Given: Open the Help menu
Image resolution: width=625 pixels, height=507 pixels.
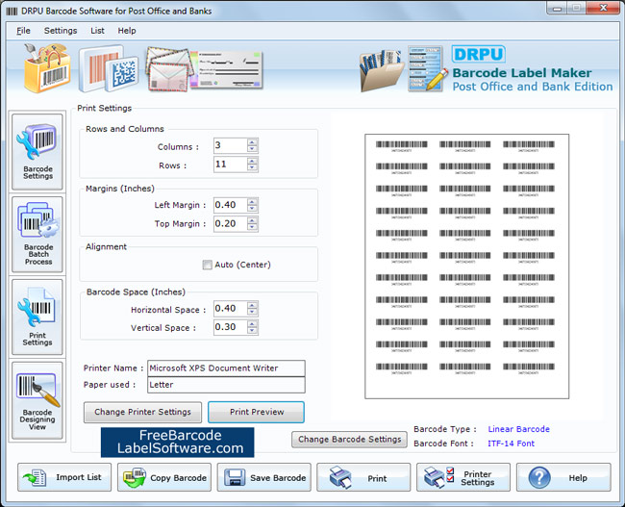Looking at the screenshot, I should coord(127,31).
